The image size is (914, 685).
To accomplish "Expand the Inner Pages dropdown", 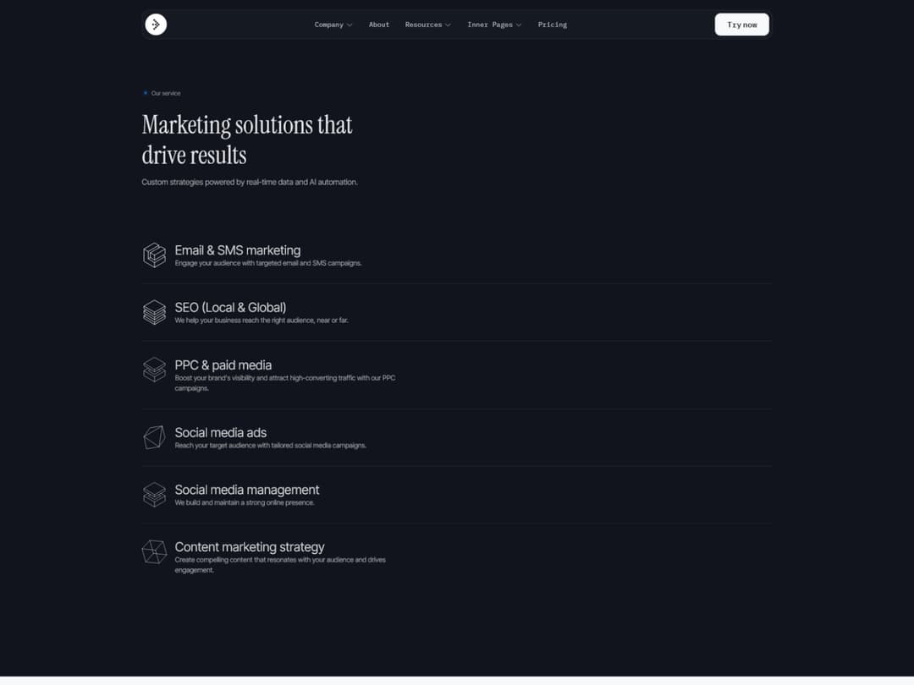I will click(494, 25).
